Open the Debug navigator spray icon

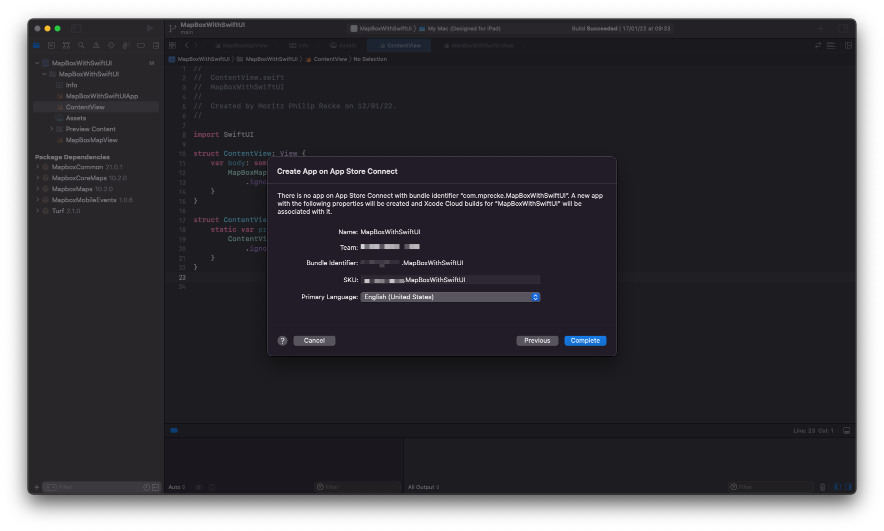pyautogui.click(x=126, y=45)
